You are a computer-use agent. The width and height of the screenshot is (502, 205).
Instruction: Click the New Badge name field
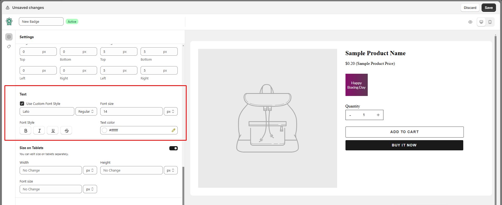point(41,21)
